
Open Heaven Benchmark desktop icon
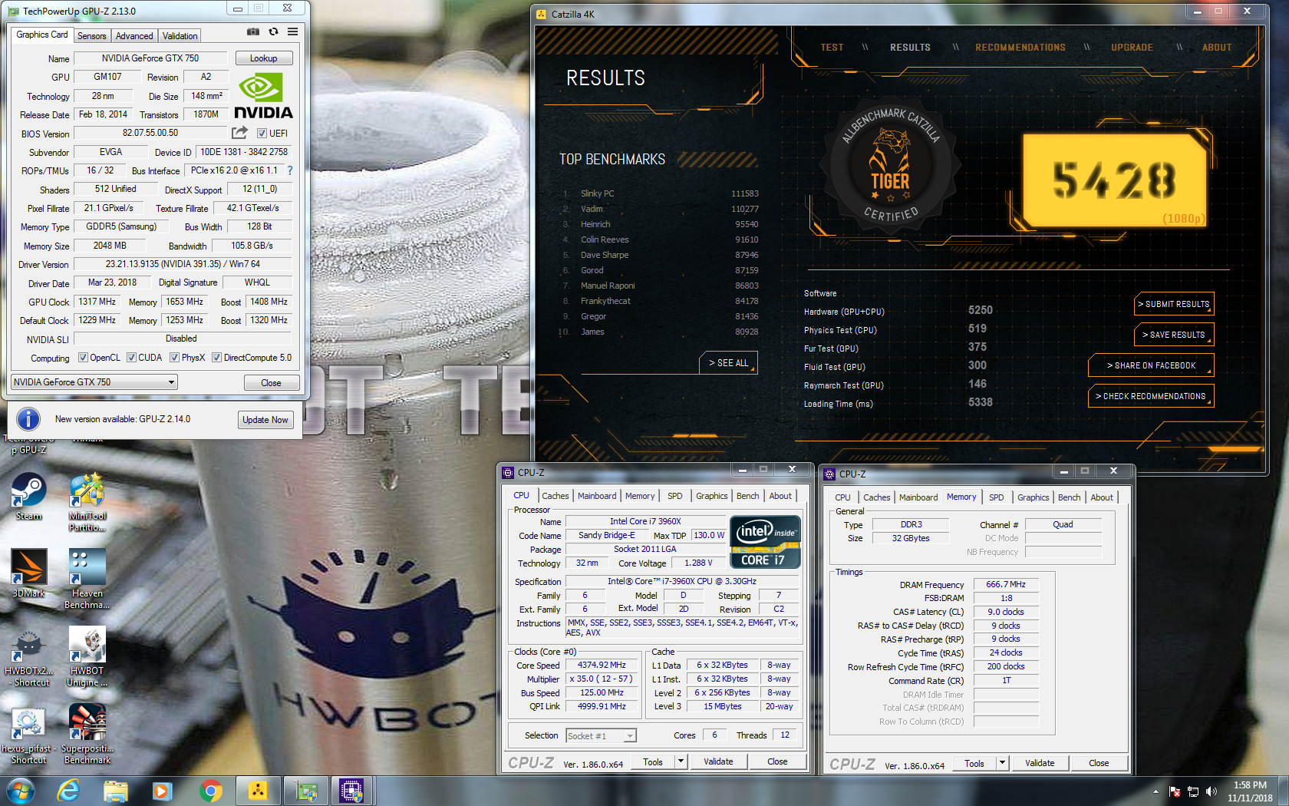pos(87,580)
